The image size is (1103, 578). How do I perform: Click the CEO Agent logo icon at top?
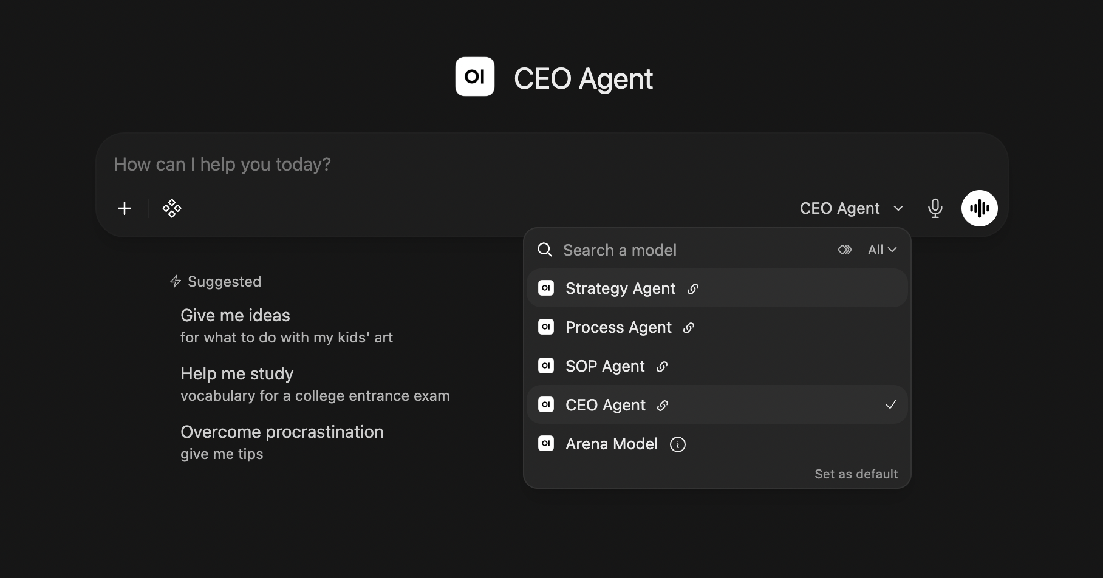(x=475, y=76)
